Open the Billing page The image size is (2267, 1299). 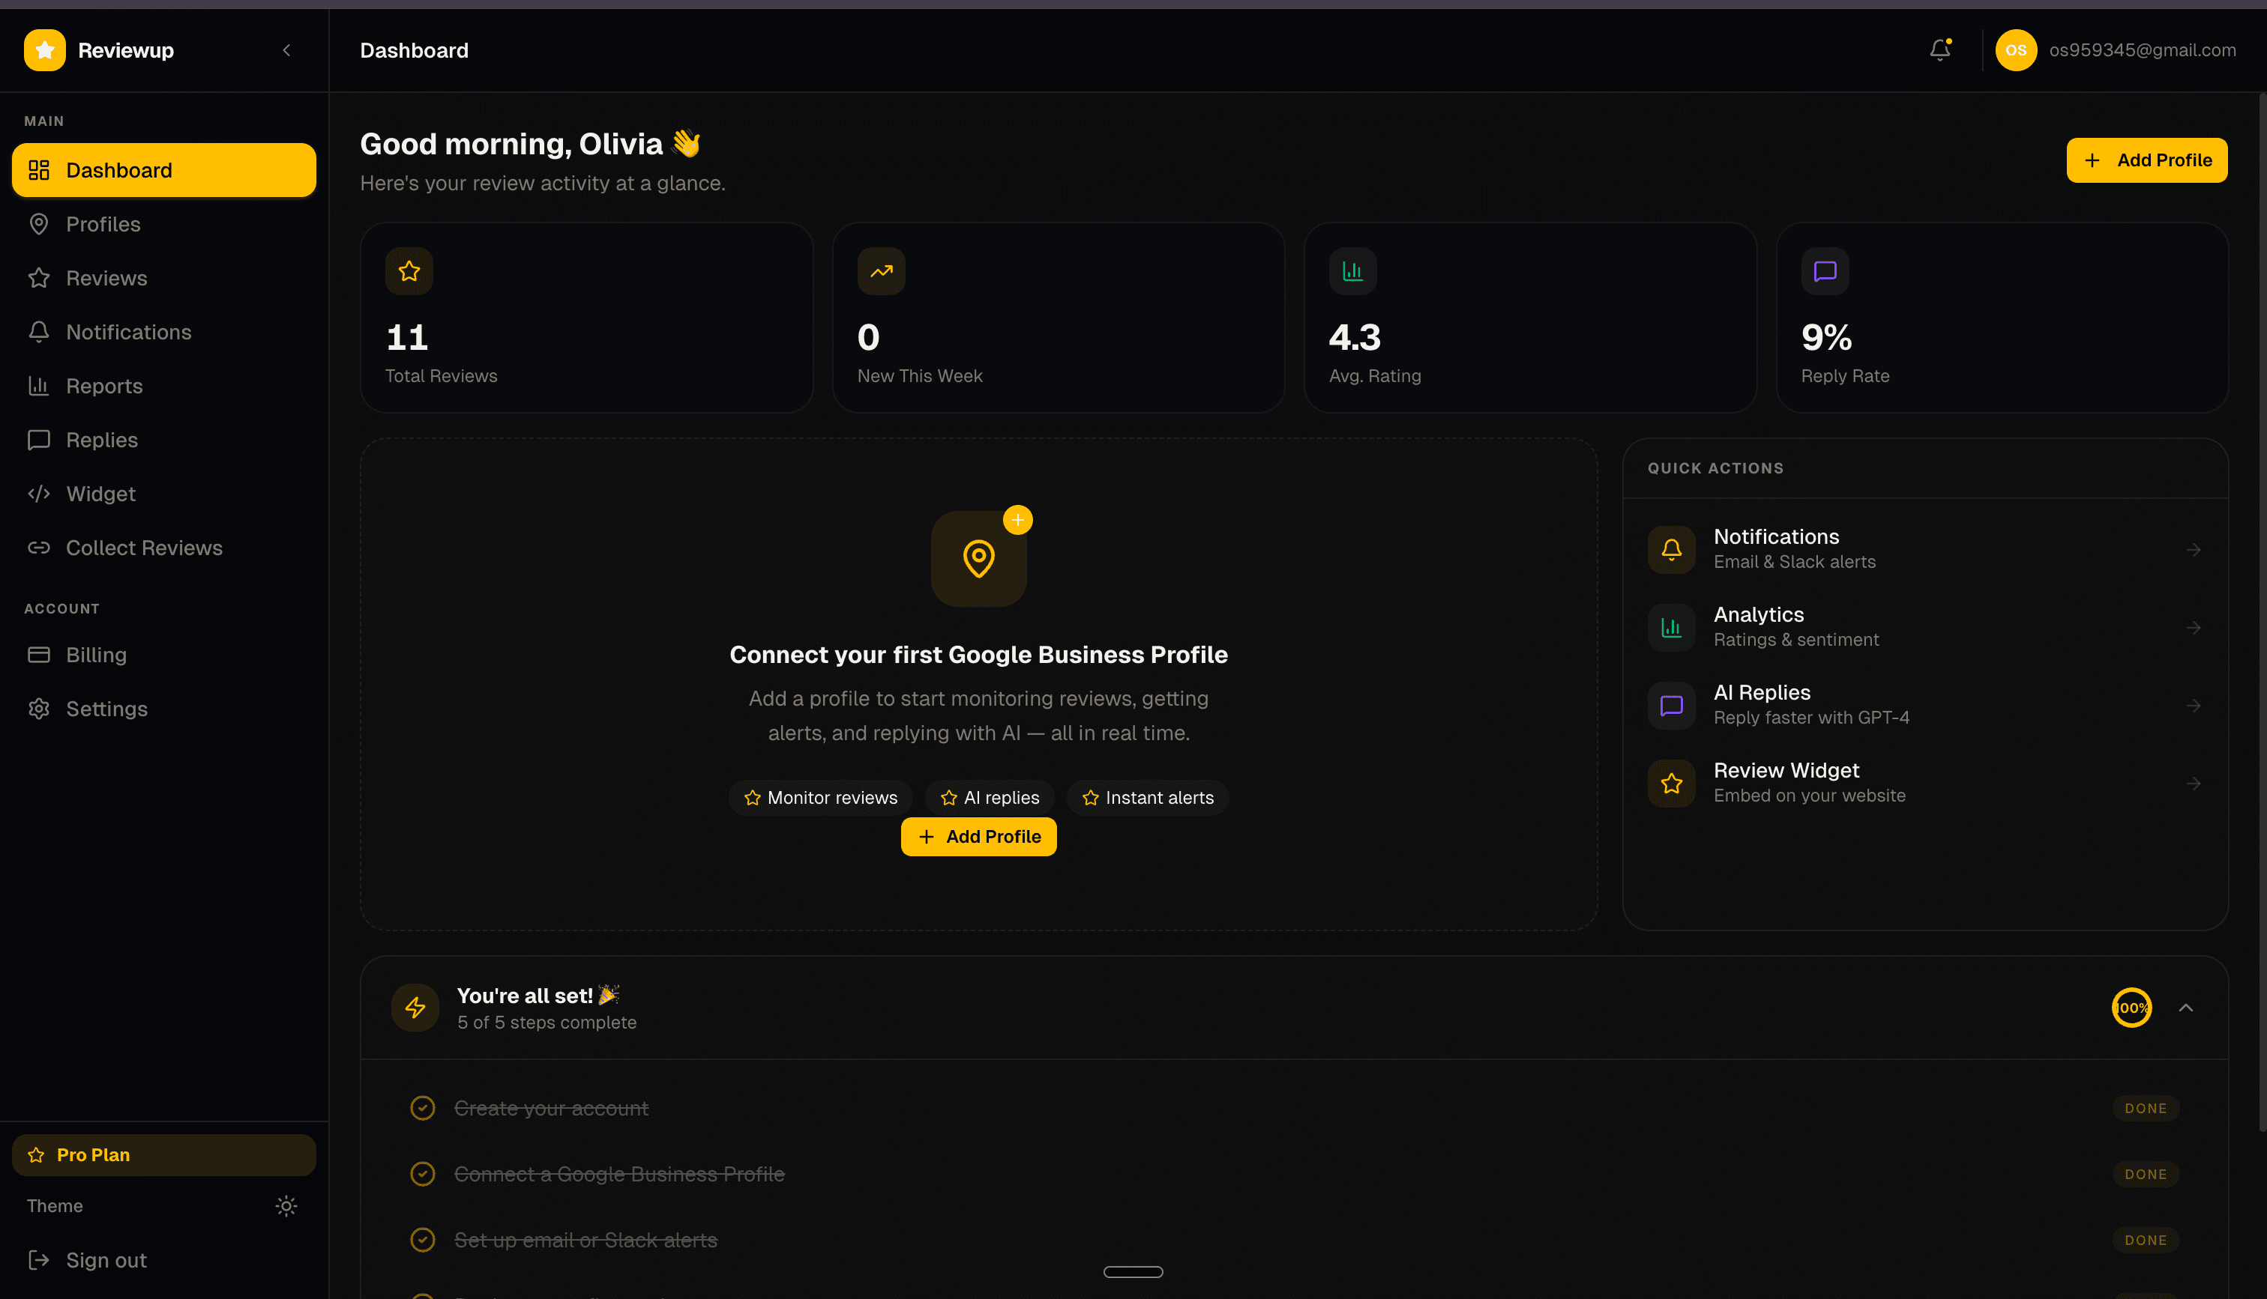tap(97, 654)
